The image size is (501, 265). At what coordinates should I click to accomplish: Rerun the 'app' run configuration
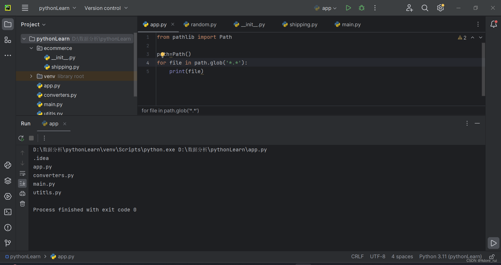(21, 138)
